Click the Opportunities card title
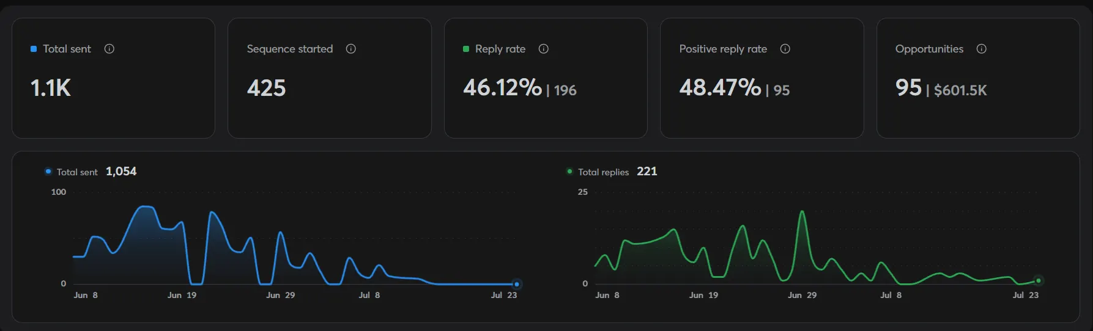Viewport: 1093px width, 331px height. 930,49
